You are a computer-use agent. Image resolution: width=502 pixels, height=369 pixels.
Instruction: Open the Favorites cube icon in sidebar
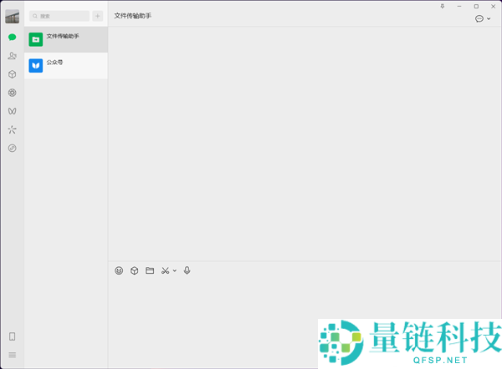(13, 74)
